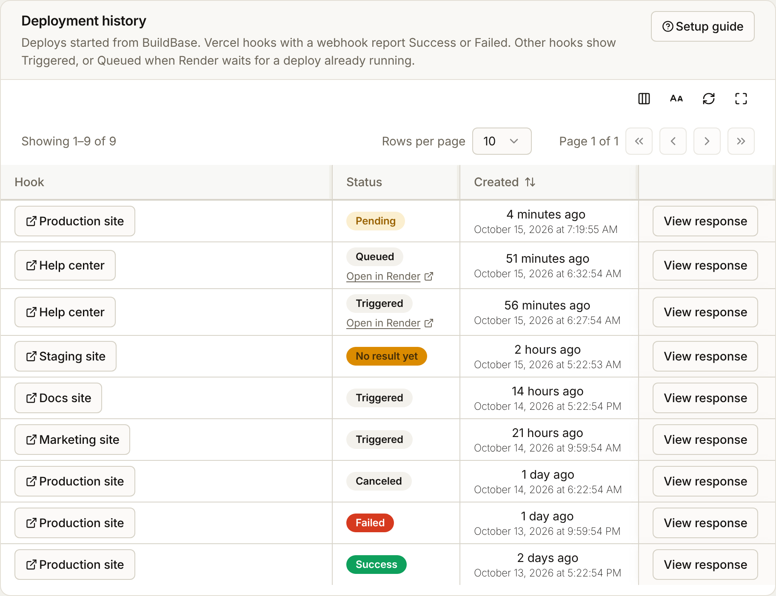Image resolution: width=776 pixels, height=596 pixels.
Task: View response for the Queued deploy
Action: tap(705, 265)
